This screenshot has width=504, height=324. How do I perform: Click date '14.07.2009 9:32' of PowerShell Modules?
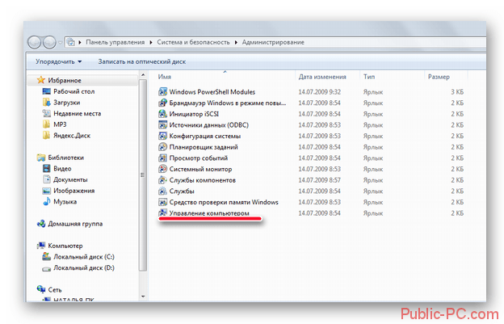tap(319, 92)
